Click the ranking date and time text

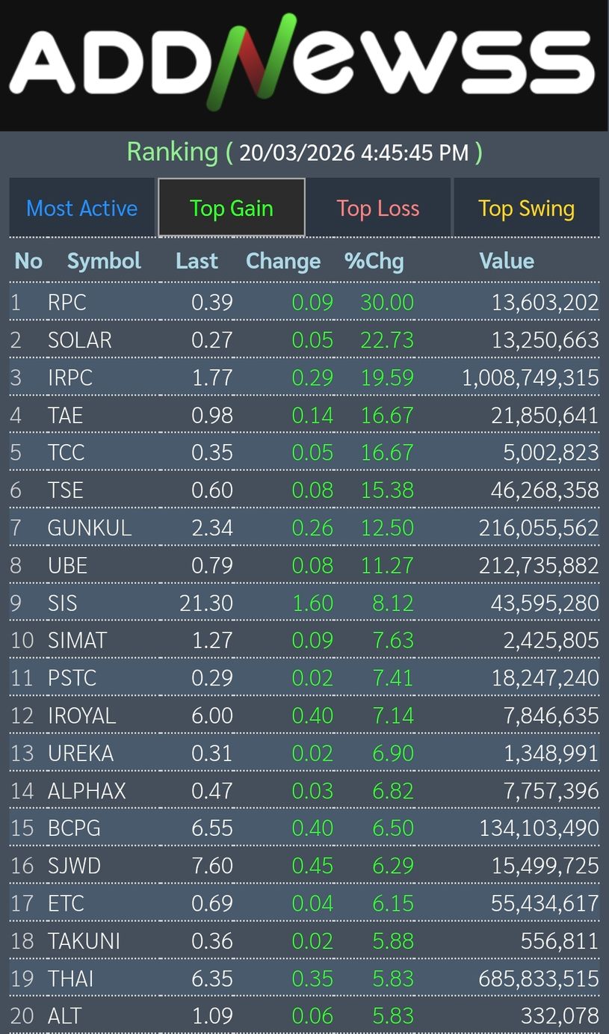[354, 153]
